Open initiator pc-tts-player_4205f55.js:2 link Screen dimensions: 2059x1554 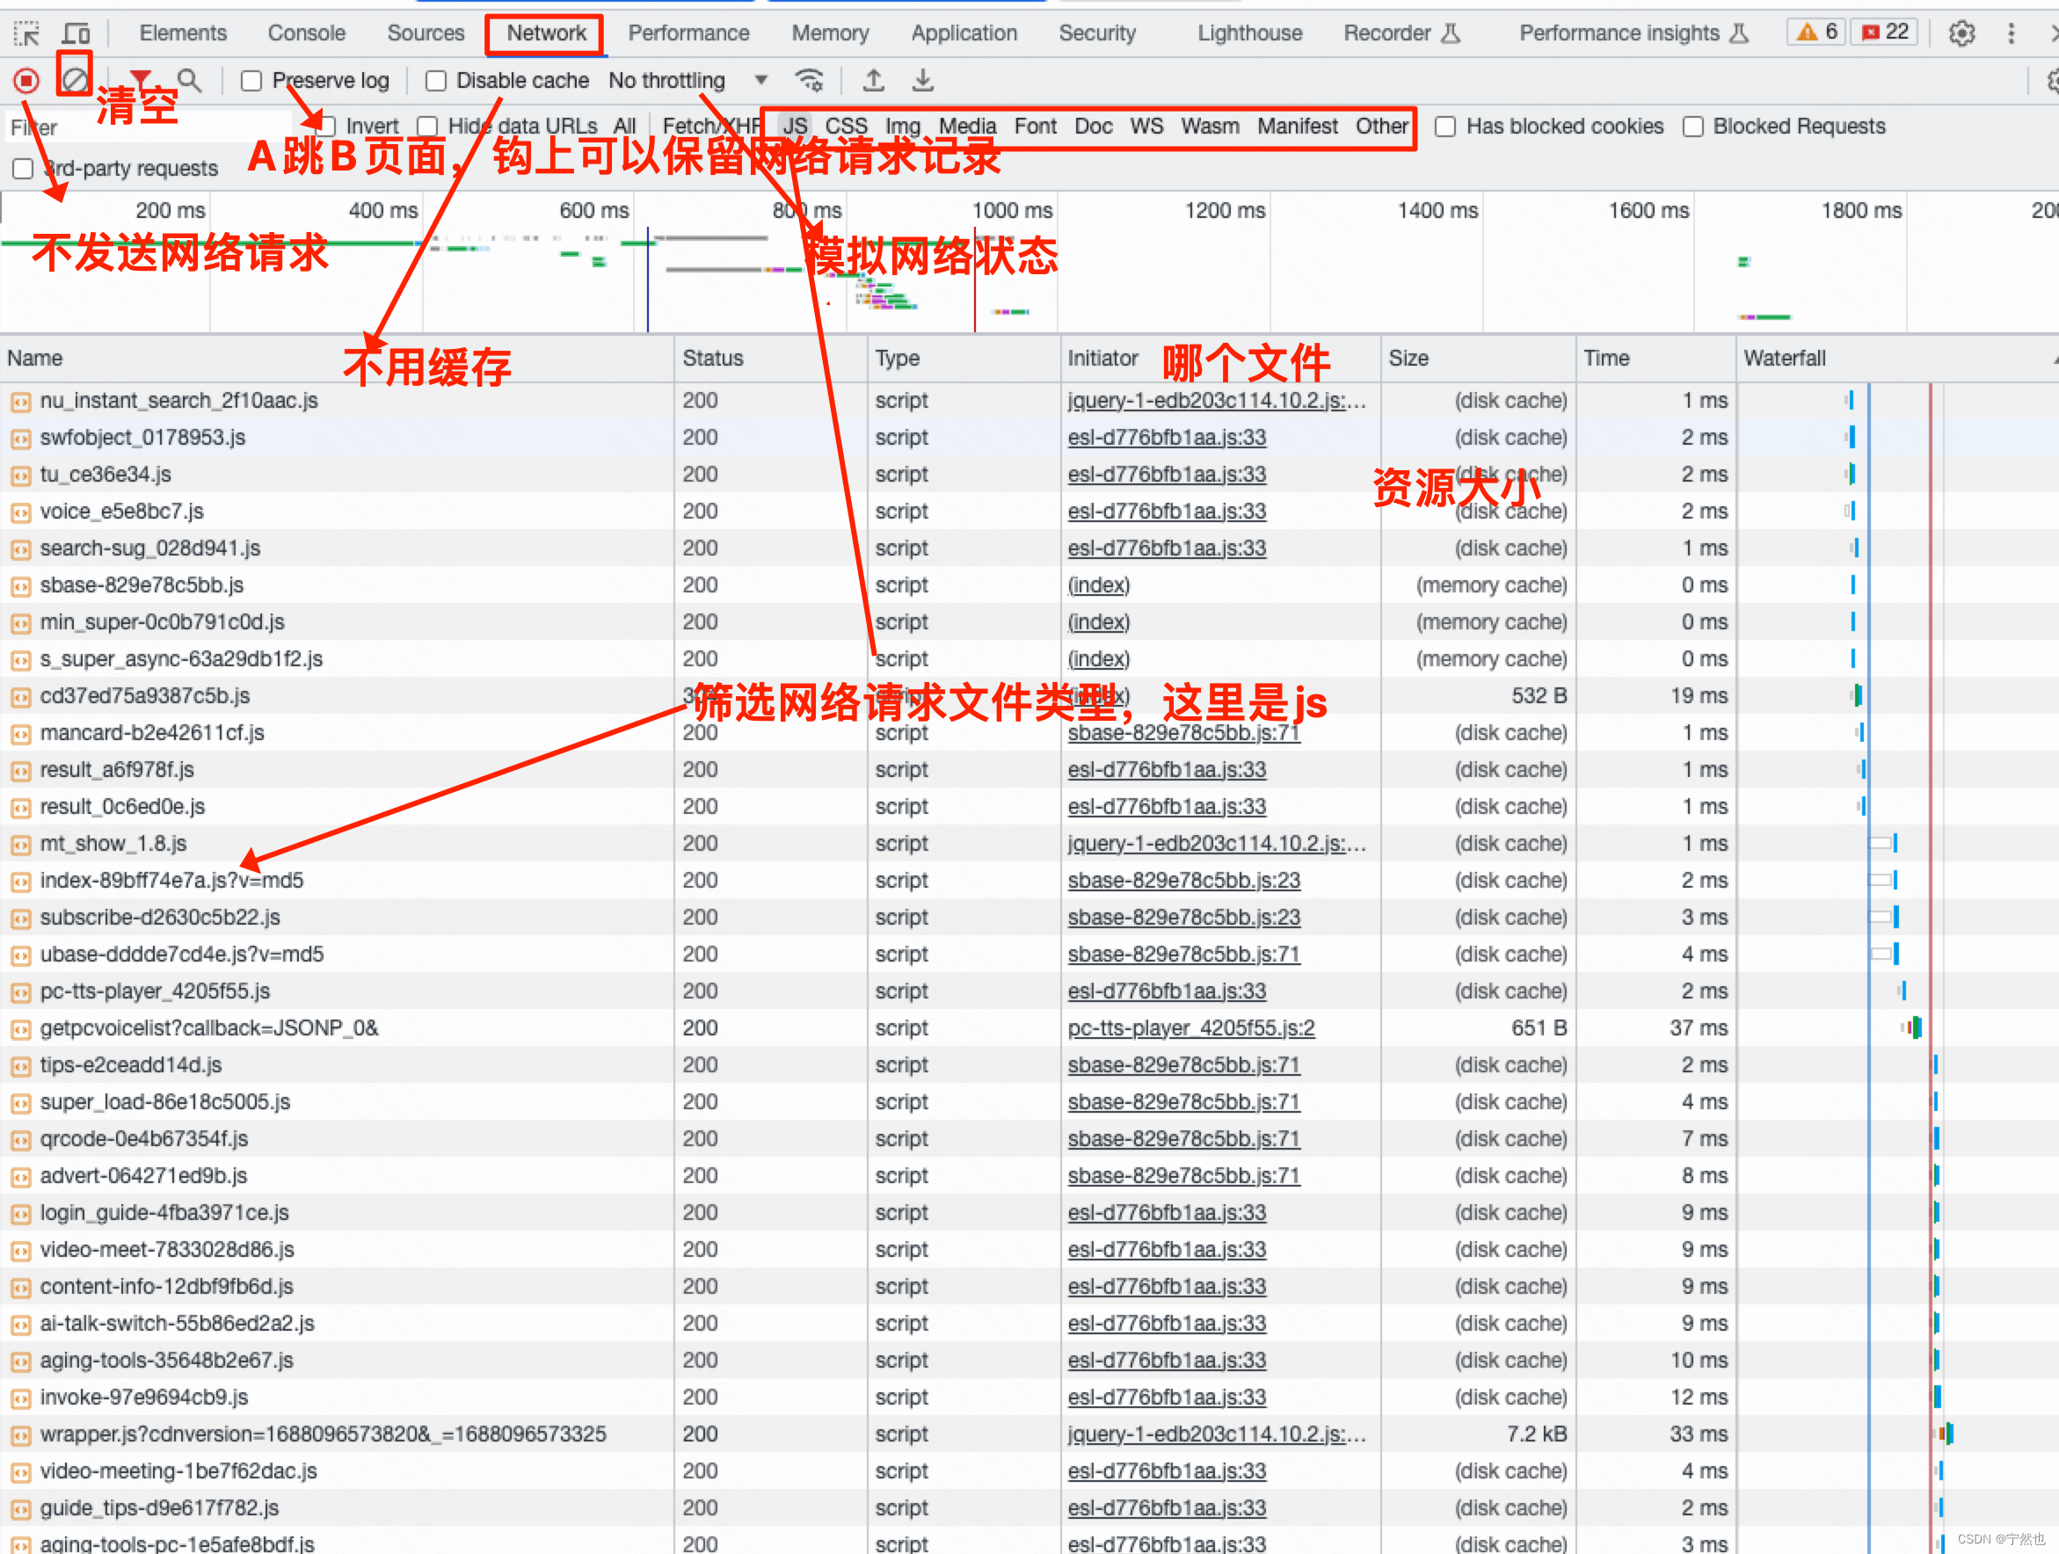point(1191,1028)
